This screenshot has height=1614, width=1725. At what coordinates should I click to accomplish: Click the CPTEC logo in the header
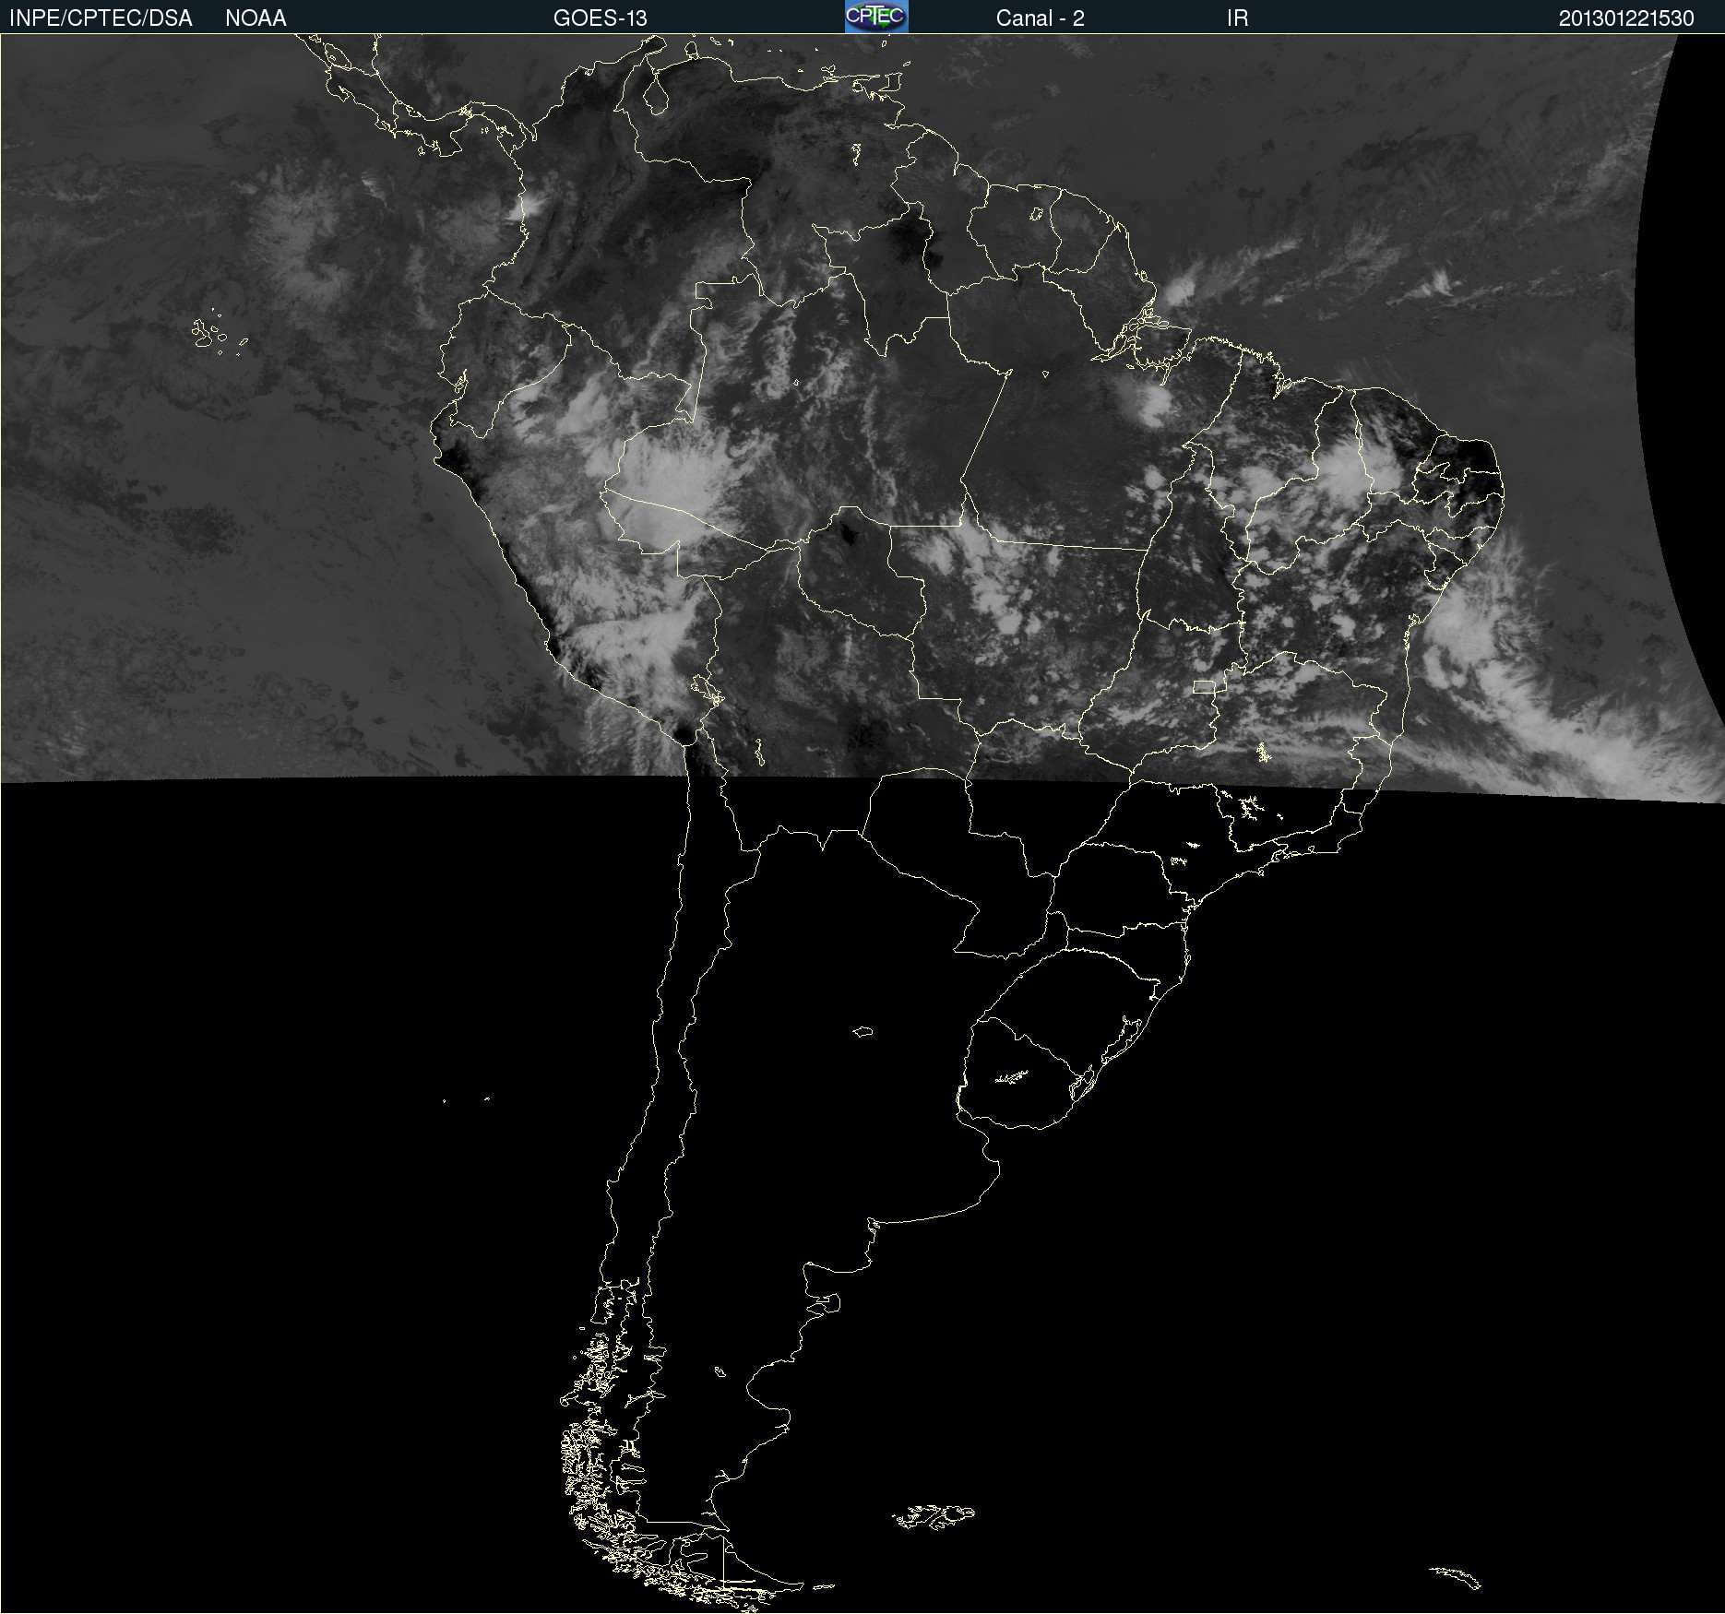click(876, 17)
